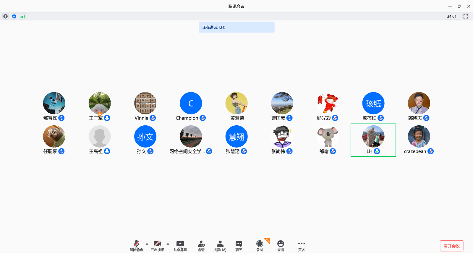Click the invite participants icon
This screenshot has width=473, height=254.
201,246
